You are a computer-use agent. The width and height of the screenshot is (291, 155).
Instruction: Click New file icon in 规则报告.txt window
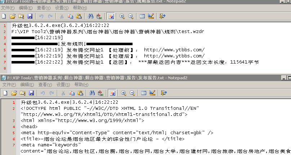(4, 16)
